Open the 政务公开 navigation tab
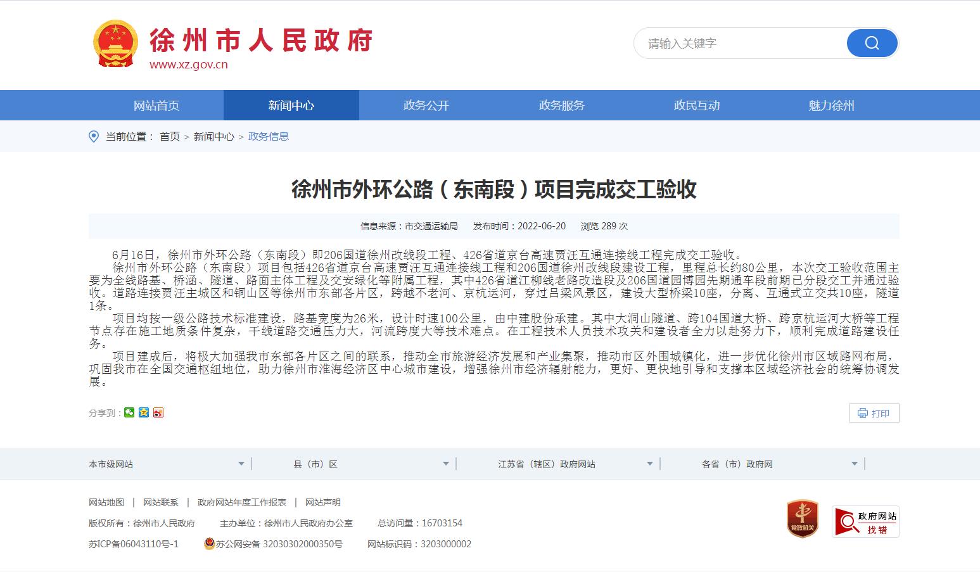Screen dimensions: 980x572 tap(426, 106)
